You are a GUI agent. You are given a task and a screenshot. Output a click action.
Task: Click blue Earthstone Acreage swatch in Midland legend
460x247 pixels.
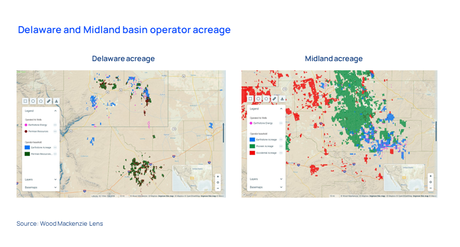click(252, 140)
